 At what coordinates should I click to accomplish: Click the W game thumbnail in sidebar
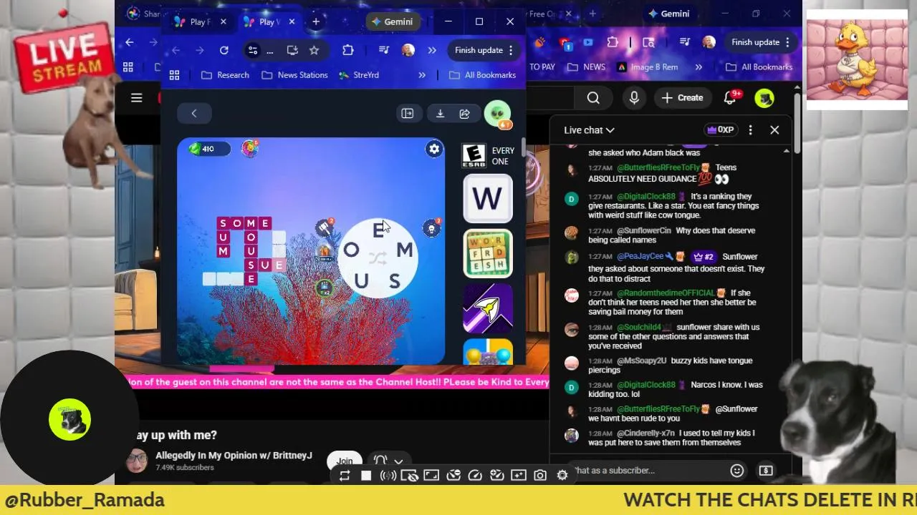tap(488, 198)
